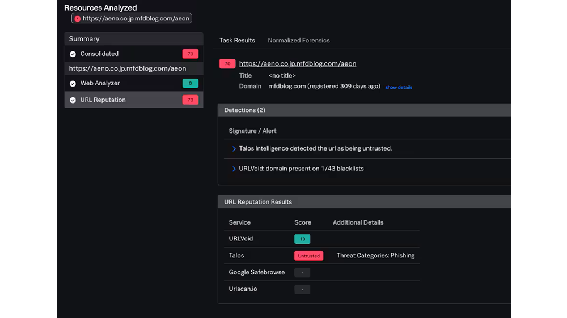Click the Consolidated checkmark status icon
The image size is (567, 318).
(73, 54)
